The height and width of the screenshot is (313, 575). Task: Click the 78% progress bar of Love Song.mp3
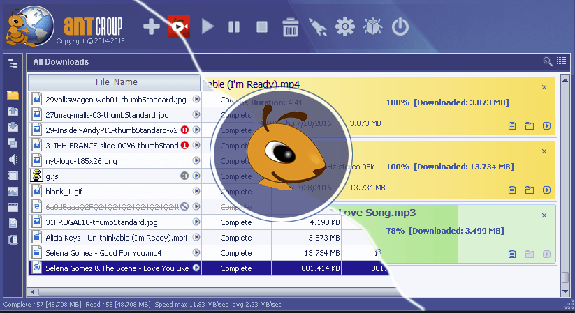click(x=445, y=231)
